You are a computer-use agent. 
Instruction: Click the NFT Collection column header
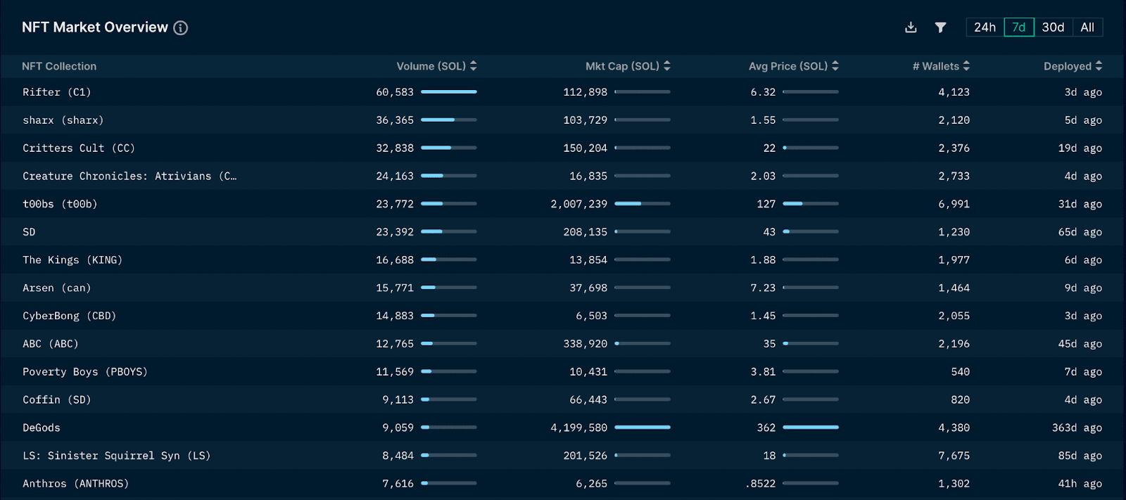click(x=59, y=66)
